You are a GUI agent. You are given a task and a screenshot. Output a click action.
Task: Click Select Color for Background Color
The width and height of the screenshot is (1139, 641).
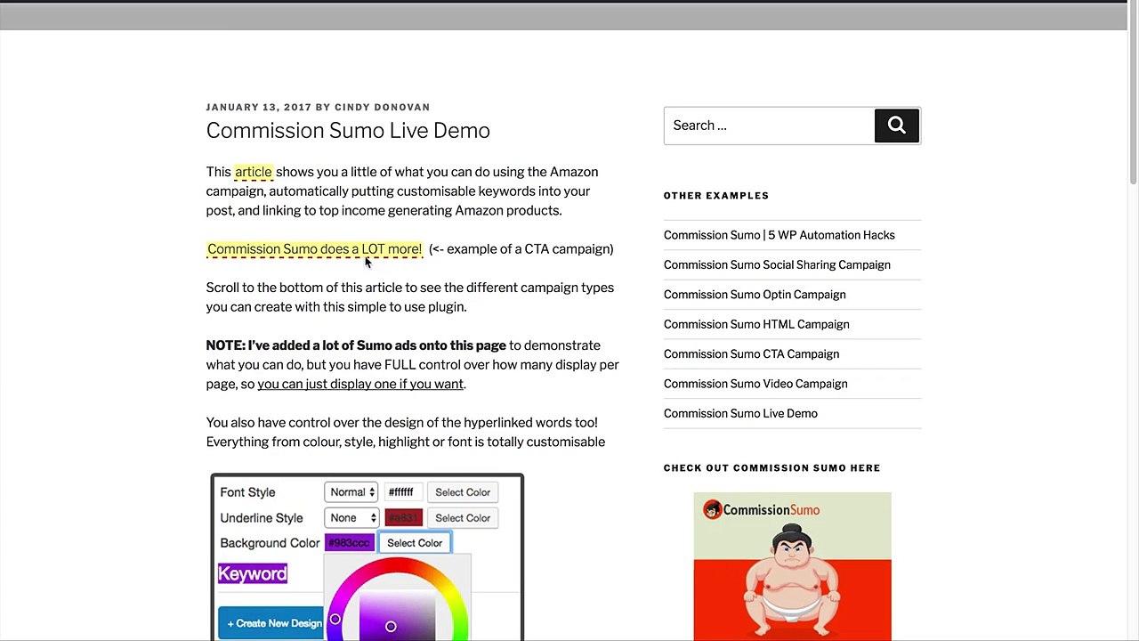pos(415,543)
